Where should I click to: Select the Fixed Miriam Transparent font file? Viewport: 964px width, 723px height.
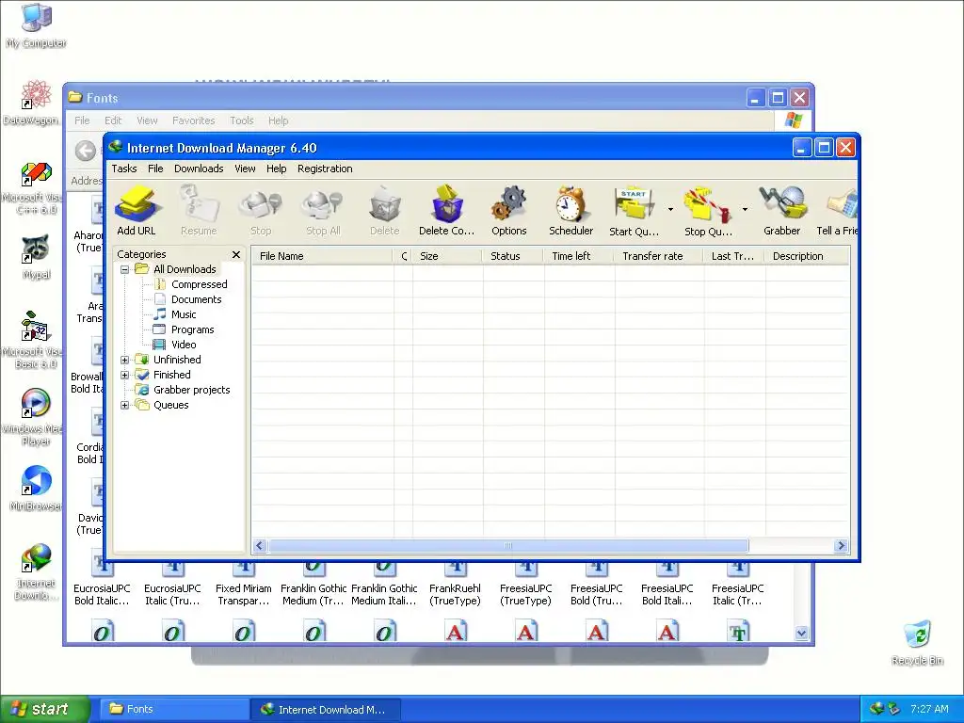(x=244, y=586)
